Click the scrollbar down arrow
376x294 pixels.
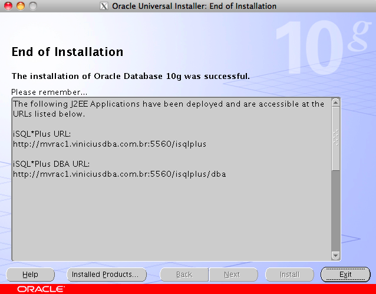coord(336,256)
